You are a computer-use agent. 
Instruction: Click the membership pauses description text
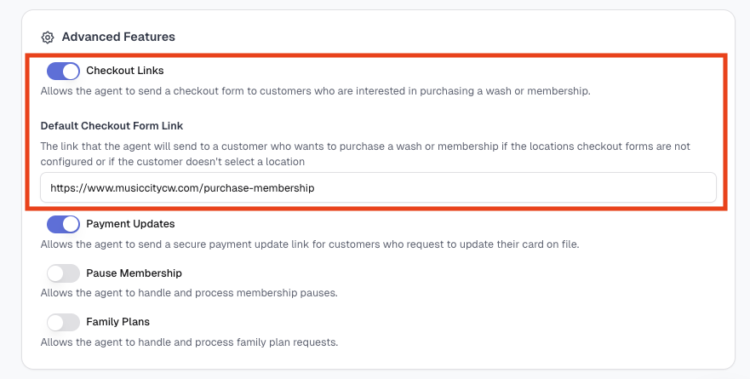pyautogui.click(x=189, y=293)
